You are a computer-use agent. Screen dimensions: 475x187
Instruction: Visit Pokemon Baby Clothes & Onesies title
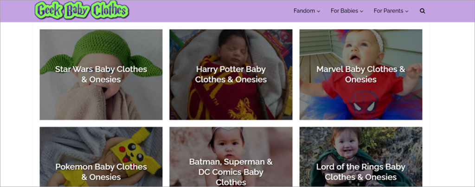click(101, 172)
